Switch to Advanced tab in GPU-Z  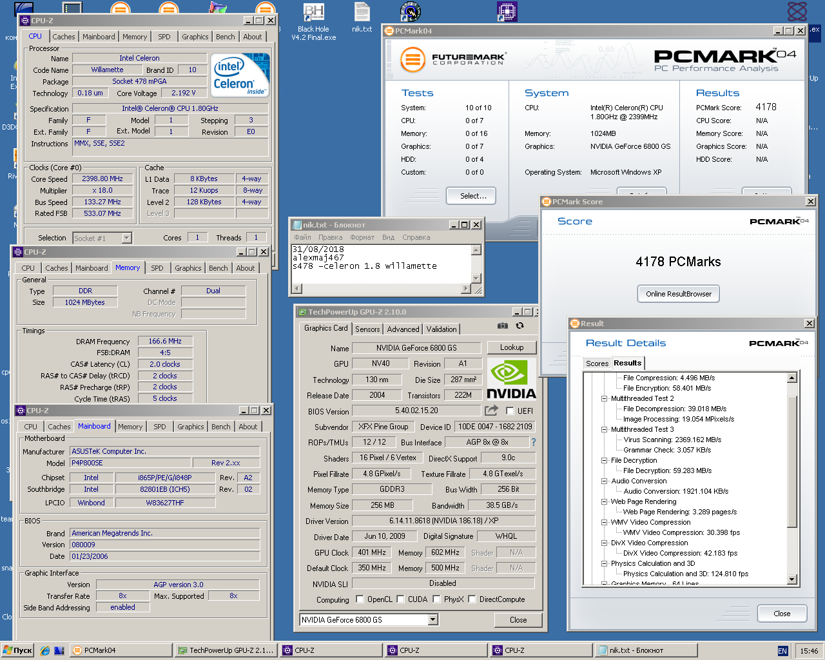[403, 329]
